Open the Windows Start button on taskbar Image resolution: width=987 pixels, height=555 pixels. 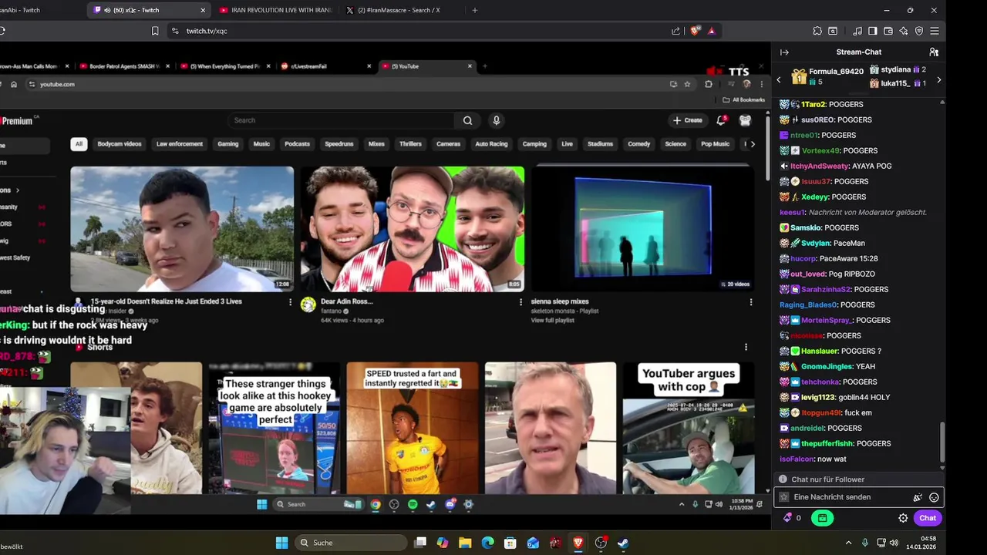tap(281, 543)
